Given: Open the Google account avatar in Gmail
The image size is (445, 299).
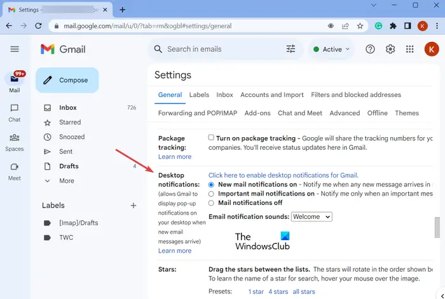Looking at the screenshot, I should click(432, 49).
